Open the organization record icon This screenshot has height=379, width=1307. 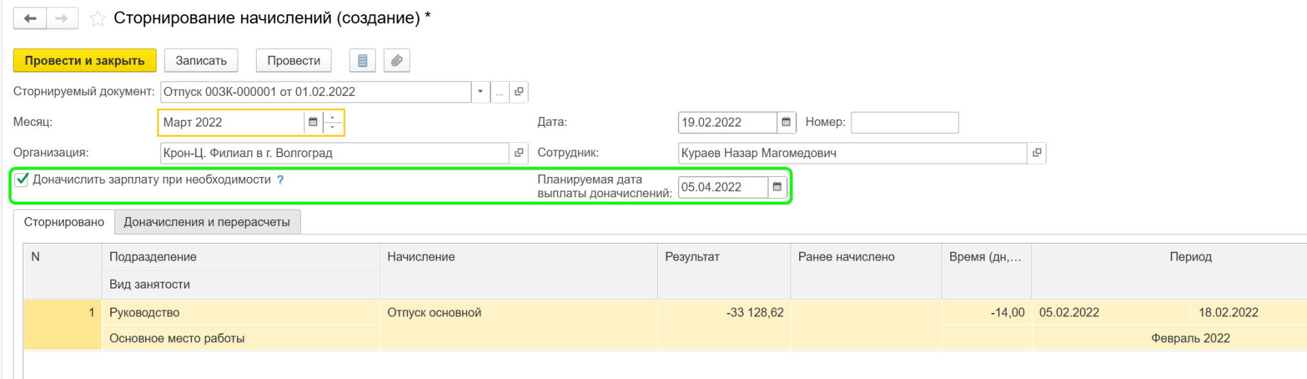pos(519,153)
